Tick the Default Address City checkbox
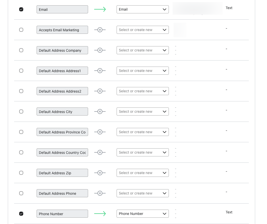 [x=21, y=111]
